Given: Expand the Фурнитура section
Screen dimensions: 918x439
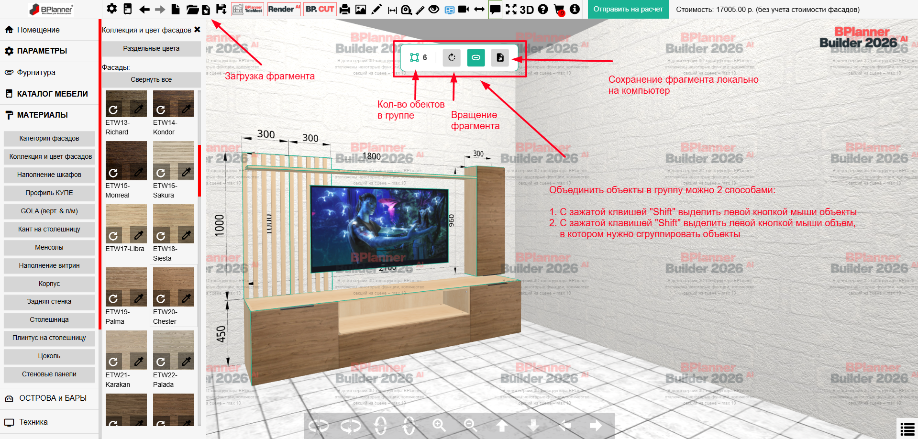Looking at the screenshot, I should click(49, 72).
